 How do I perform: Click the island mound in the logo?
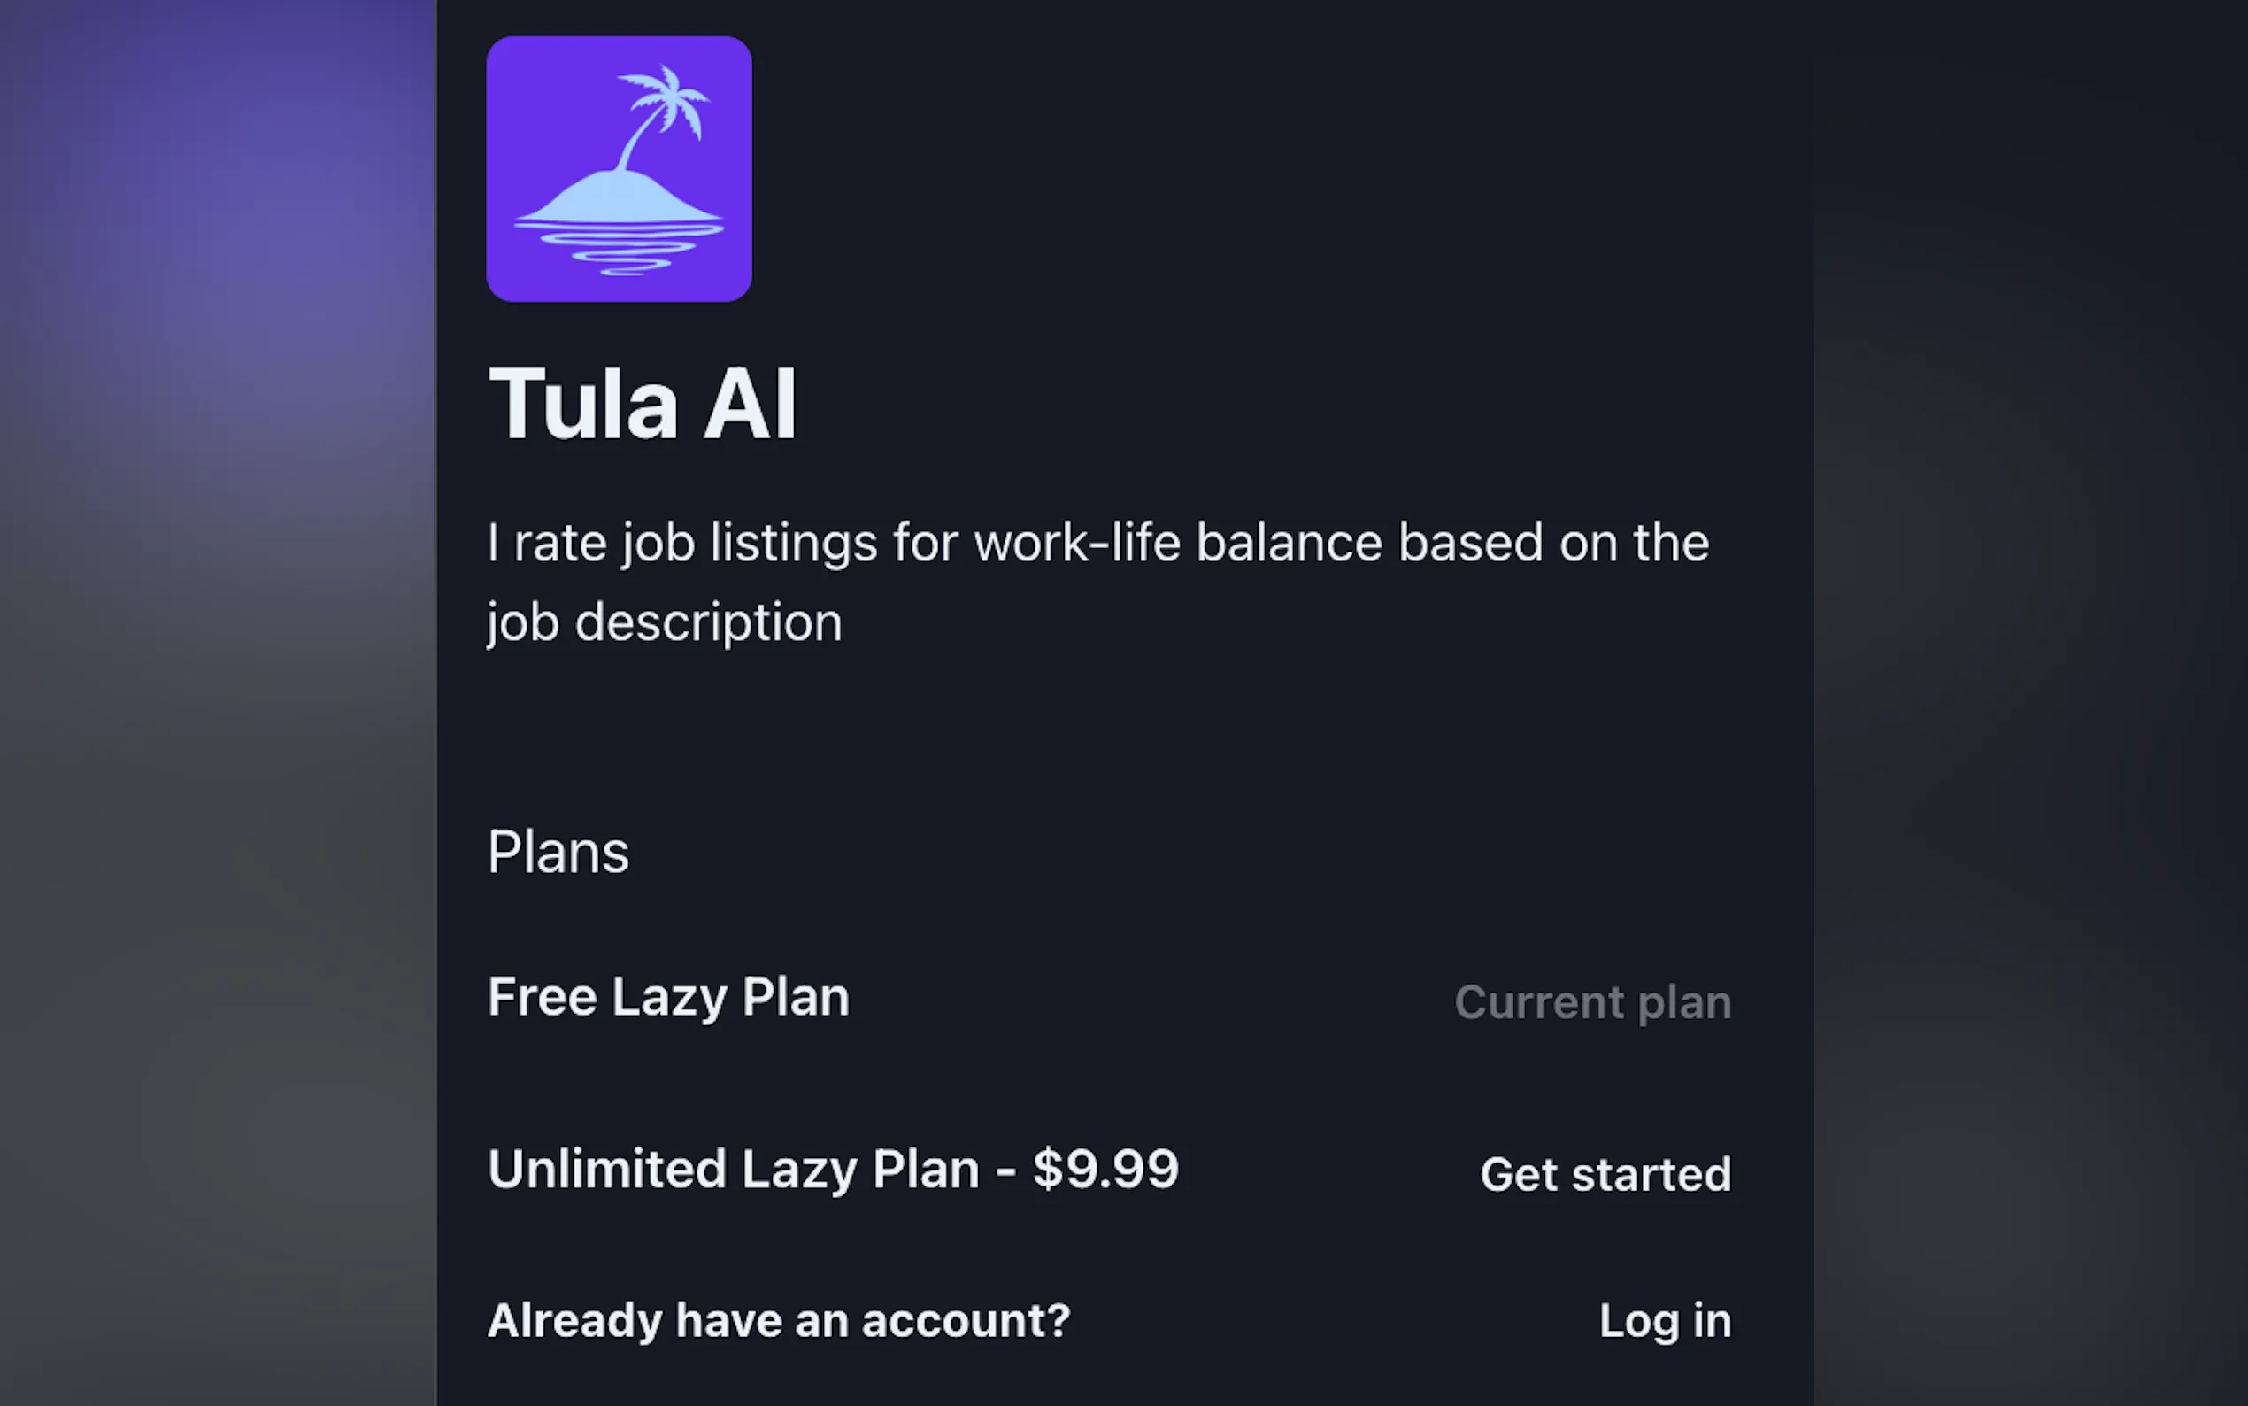(617, 198)
